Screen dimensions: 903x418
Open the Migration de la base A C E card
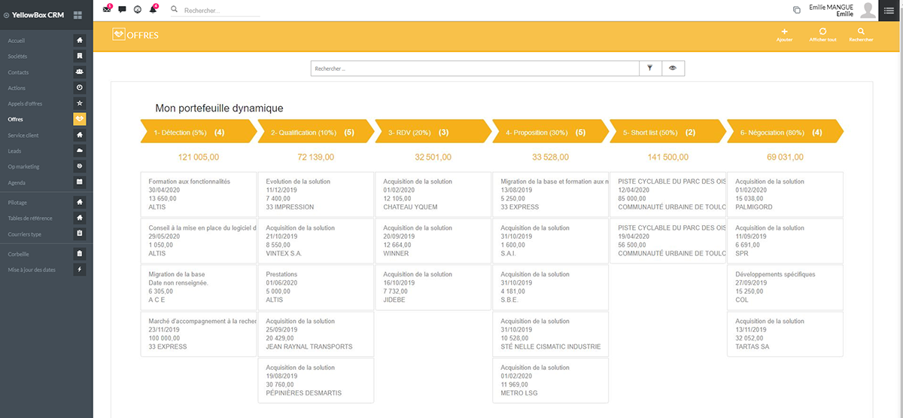click(199, 287)
